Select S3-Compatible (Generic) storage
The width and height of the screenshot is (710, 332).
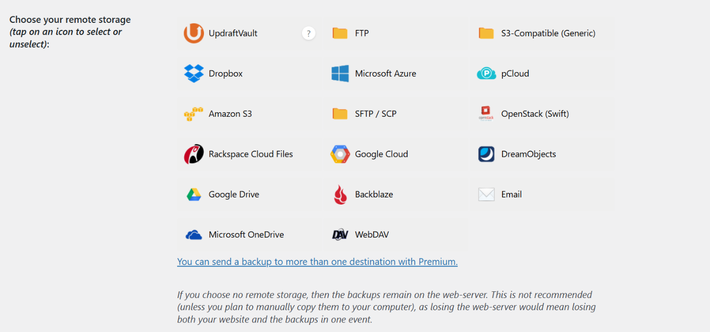486,32
